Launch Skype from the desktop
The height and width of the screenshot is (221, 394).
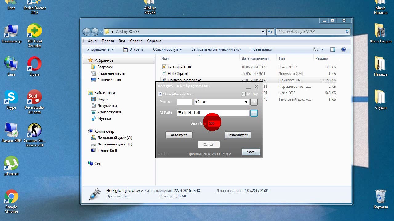(x=11, y=99)
